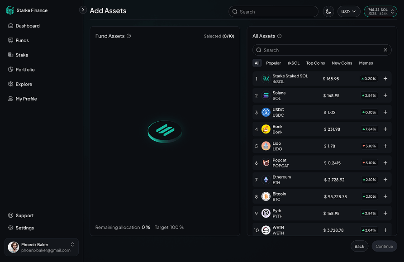Click the 7.84% change badge for Bonk
The height and width of the screenshot is (262, 404).
pyautogui.click(x=369, y=129)
